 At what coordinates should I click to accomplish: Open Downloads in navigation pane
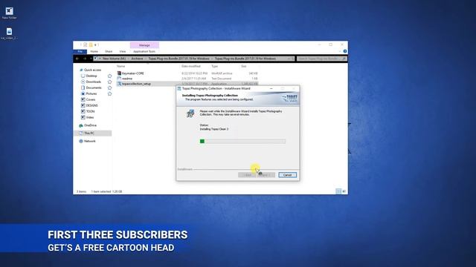(93, 82)
